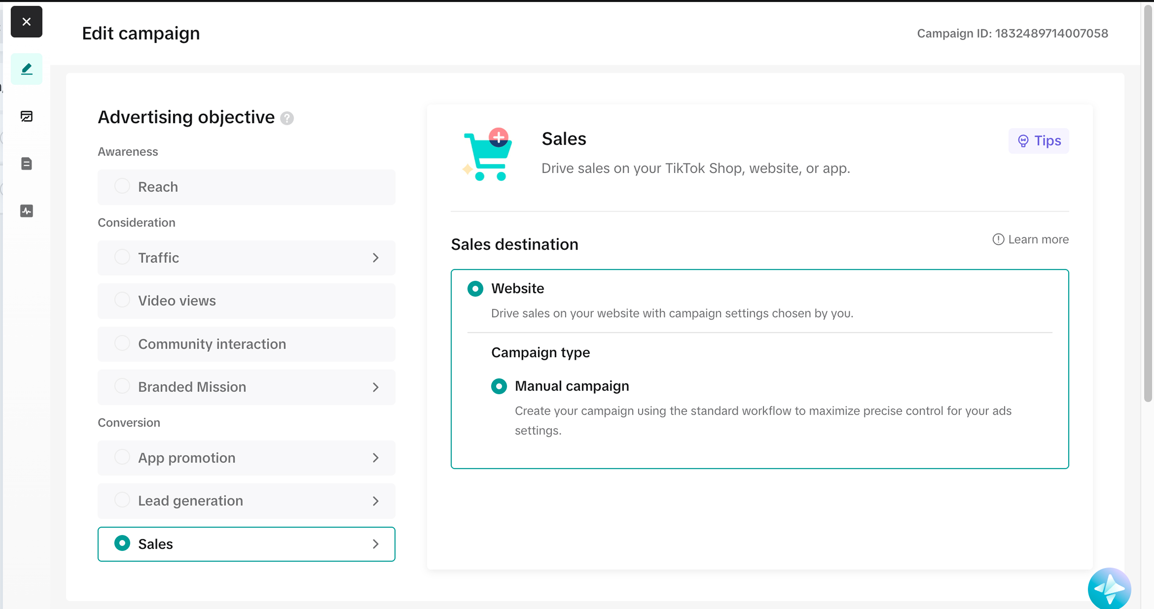Select the Edit pencil icon in sidebar
1154x609 pixels.
point(27,68)
